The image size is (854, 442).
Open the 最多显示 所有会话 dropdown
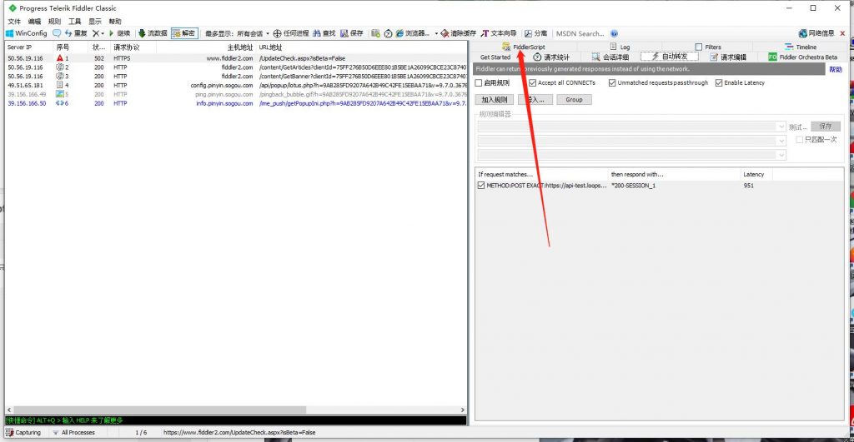pyautogui.click(x=237, y=33)
